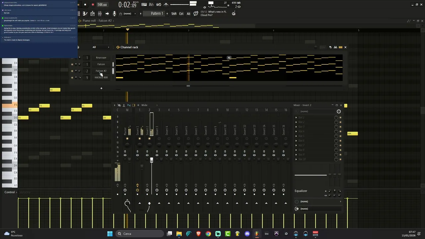This screenshot has height=239, width=425.
Task: Click the channel rack undo arrow icon
Action: (x=330, y=47)
